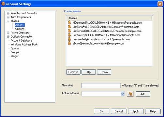Screen dimensions: 164x117
Task: Select alias postmaster@example.com = frank@example.com
Action: click(101, 39)
